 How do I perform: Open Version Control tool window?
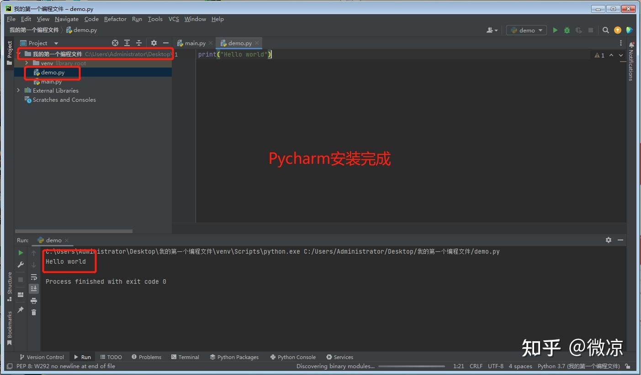tap(42, 357)
